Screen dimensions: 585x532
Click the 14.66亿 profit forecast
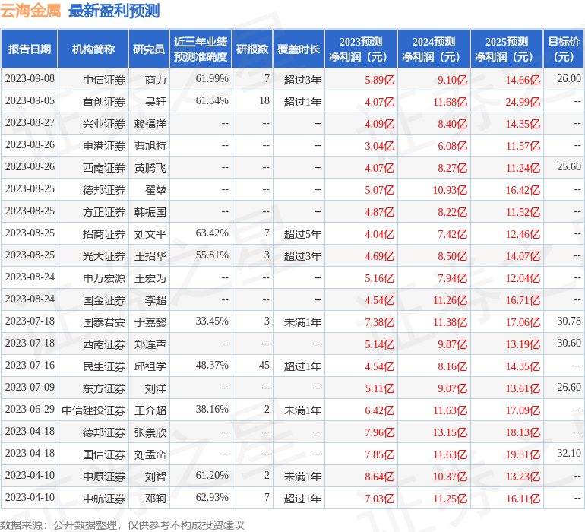(x=523, y=80)
